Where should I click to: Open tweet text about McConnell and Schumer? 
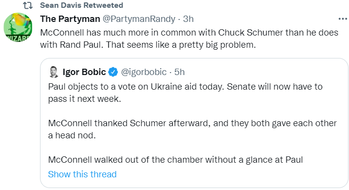pos(189,38)
